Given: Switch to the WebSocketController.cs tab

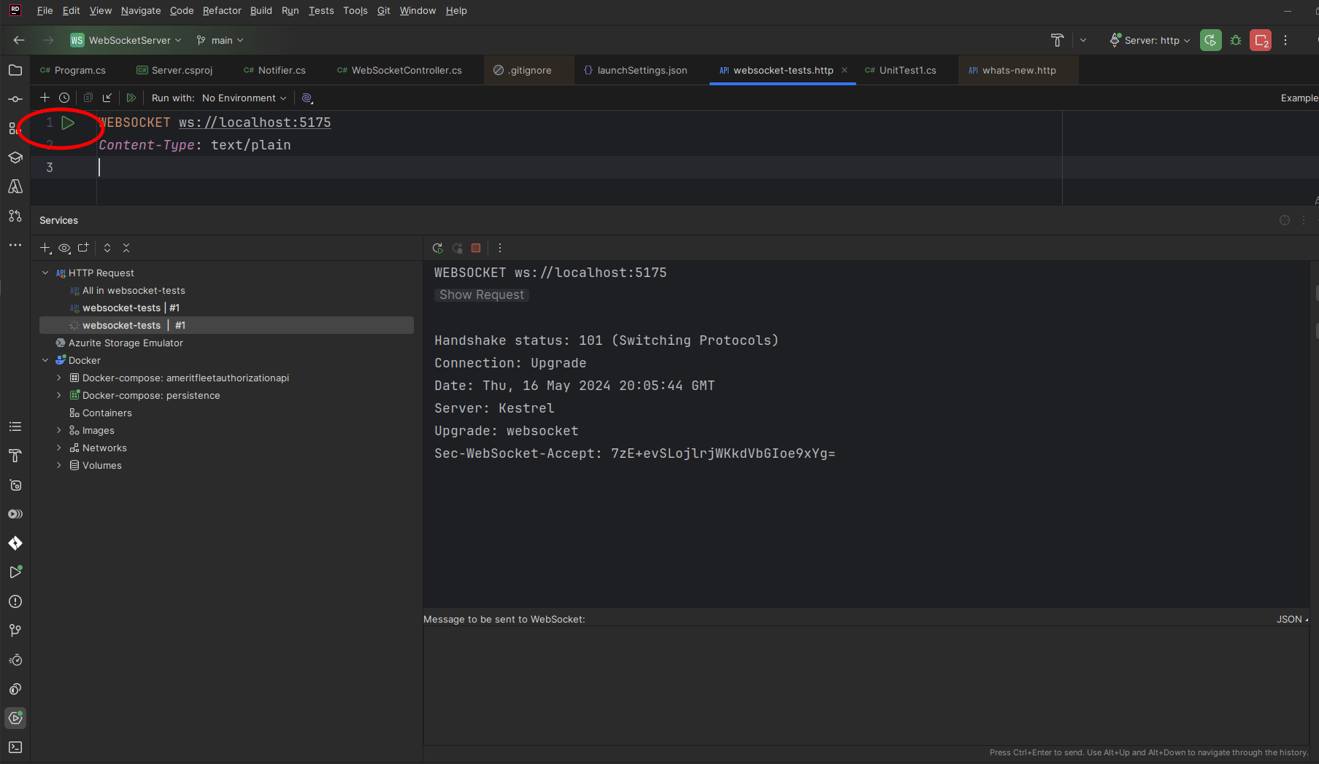Looking at the screenshot, I should 399,70.
